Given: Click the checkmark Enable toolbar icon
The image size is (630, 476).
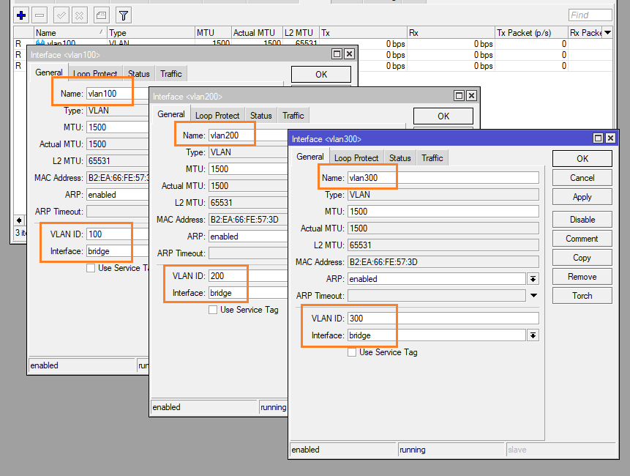Looking at the screenshot, I should point(61,15).
